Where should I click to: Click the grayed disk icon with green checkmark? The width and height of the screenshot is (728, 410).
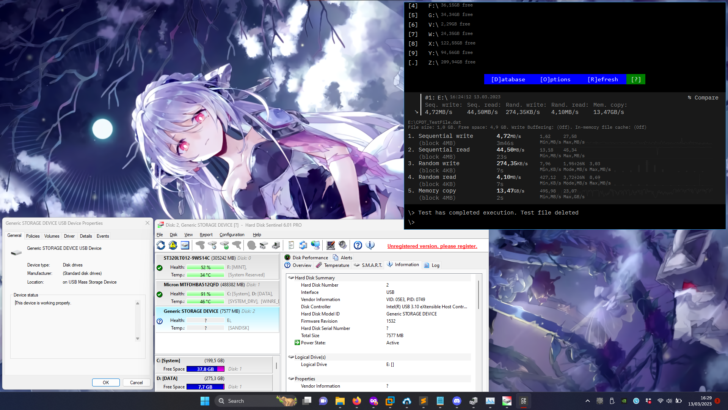[x=224, y=246]
